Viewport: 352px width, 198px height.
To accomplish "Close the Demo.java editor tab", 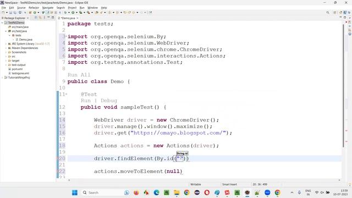I will [x=78, y=18].
